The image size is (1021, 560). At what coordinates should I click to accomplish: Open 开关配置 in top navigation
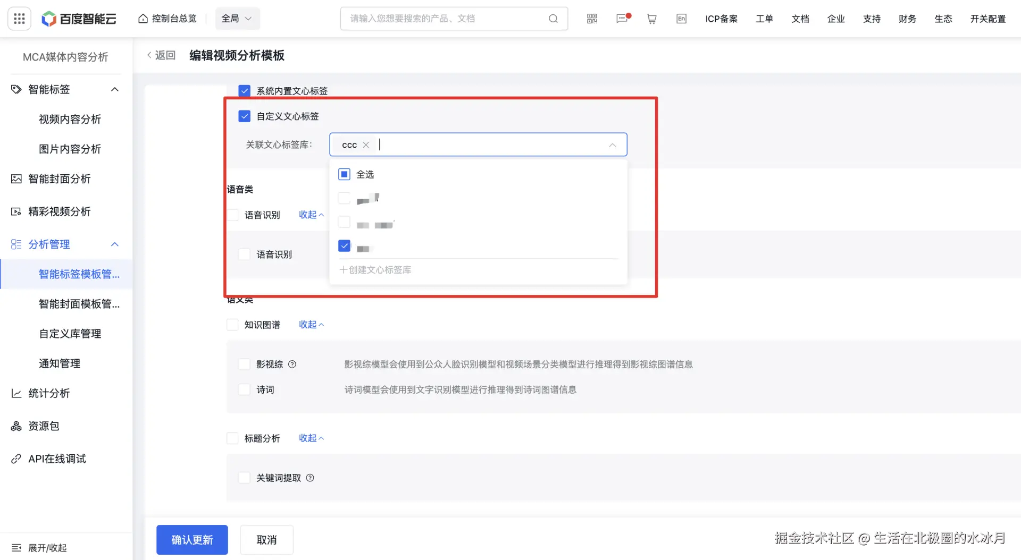click(x=988, y=19)
